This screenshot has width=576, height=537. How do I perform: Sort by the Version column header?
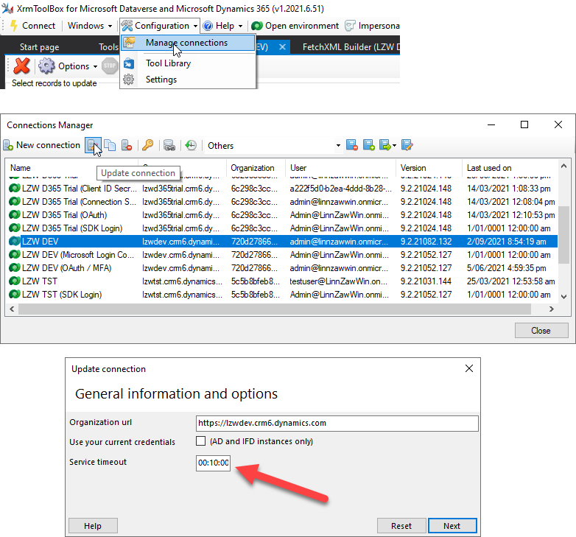pos(429,168)
